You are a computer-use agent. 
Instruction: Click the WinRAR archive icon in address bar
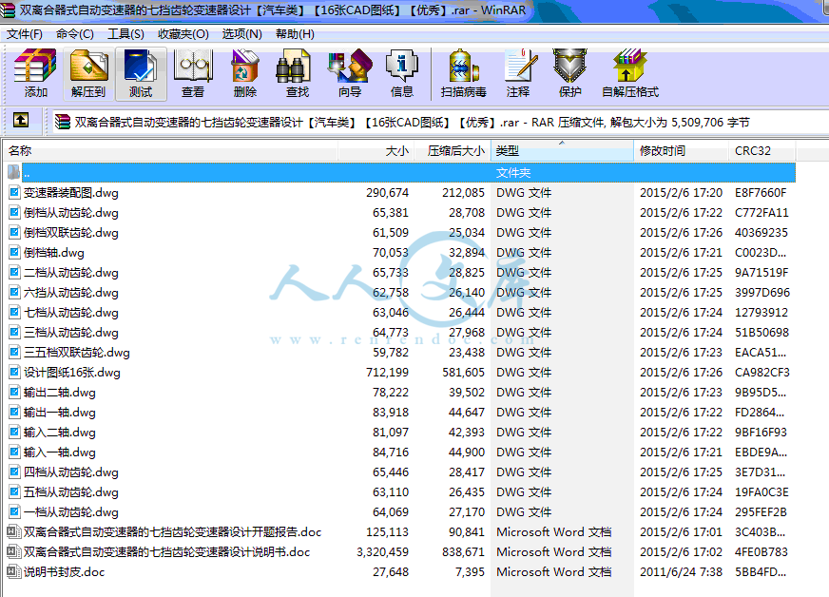(63, 122)
